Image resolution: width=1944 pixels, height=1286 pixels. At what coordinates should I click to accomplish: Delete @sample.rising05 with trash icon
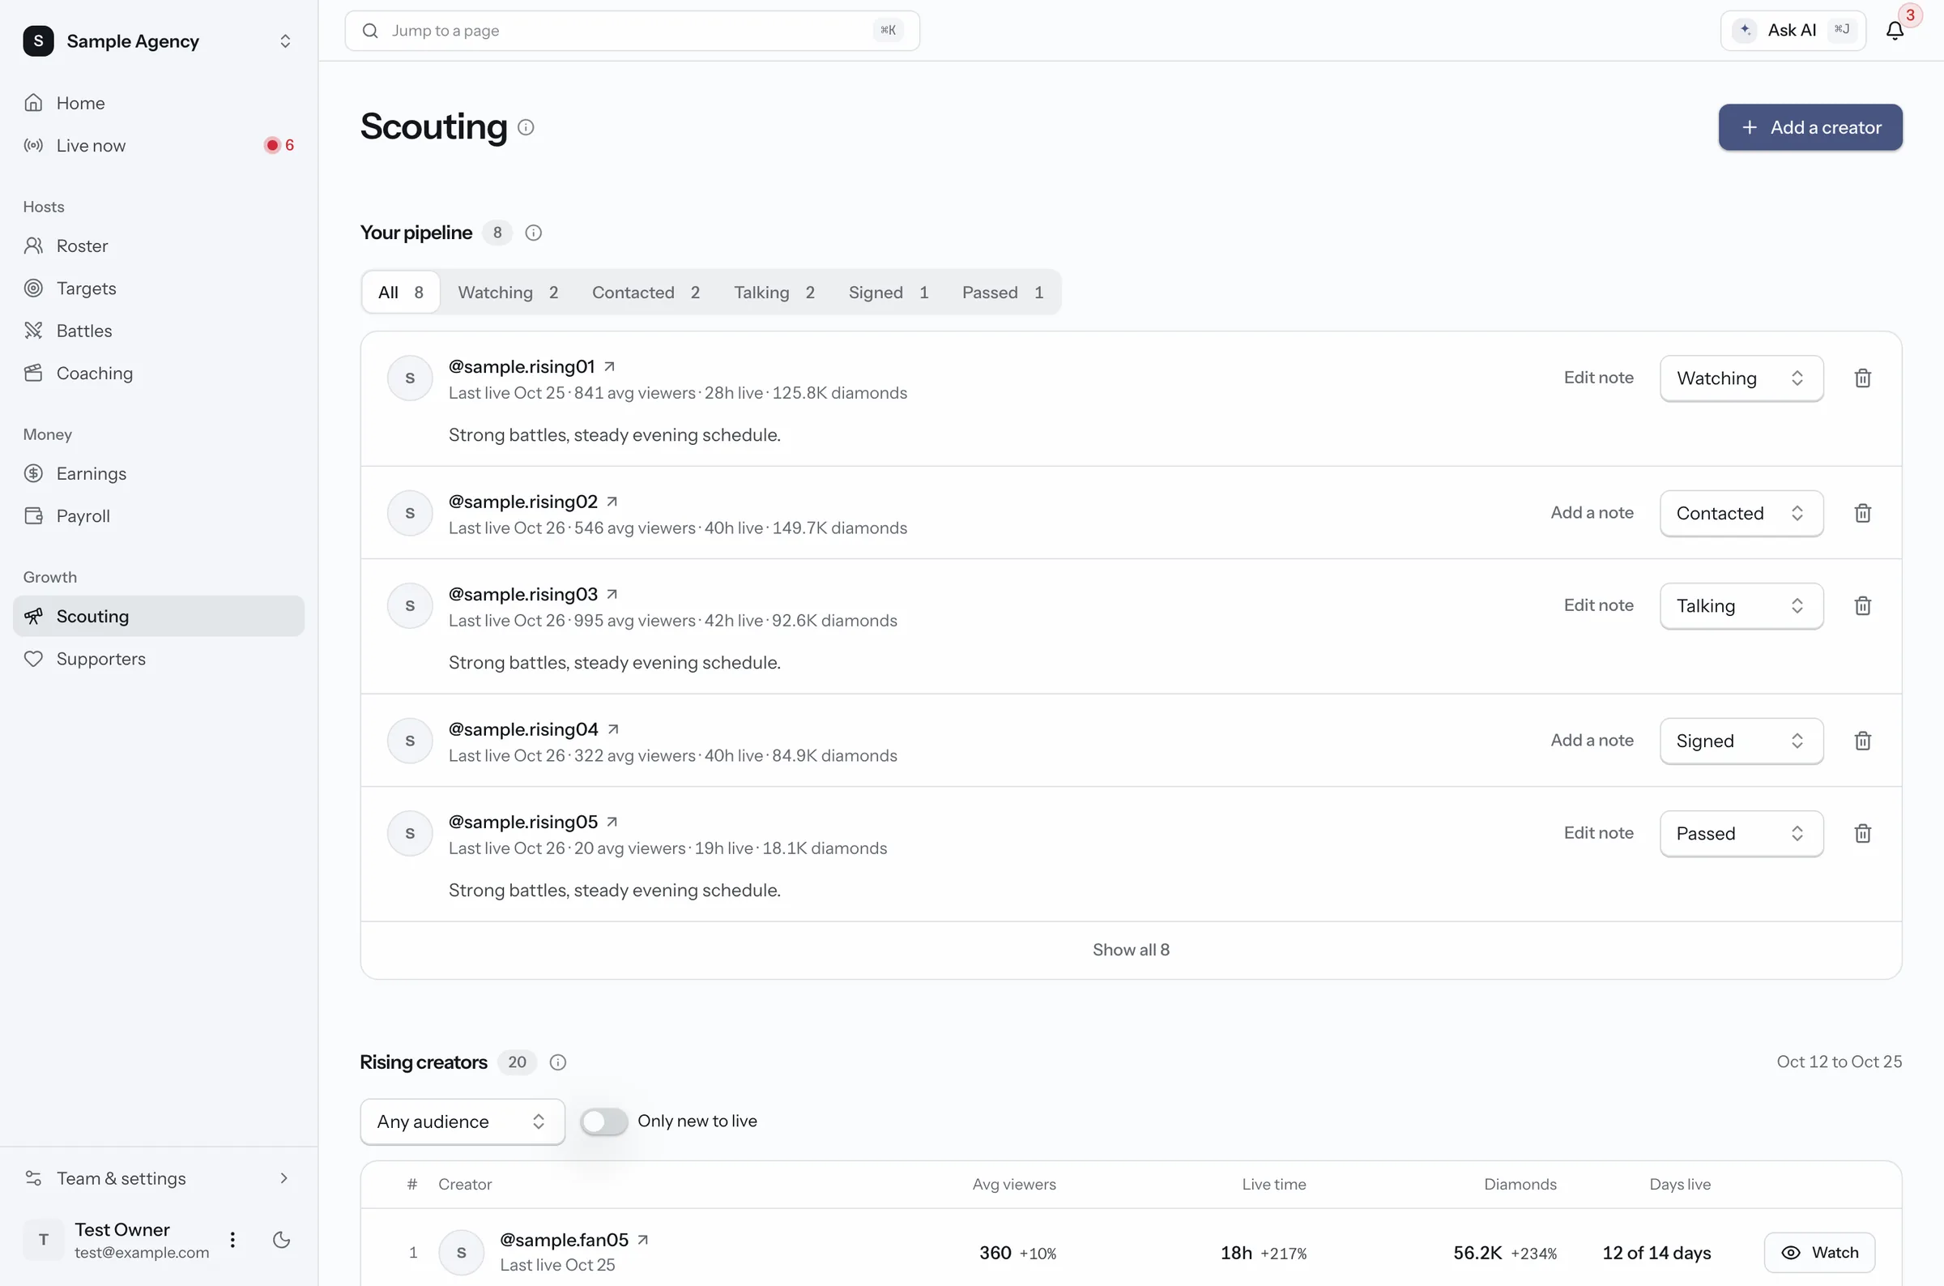1862,834
